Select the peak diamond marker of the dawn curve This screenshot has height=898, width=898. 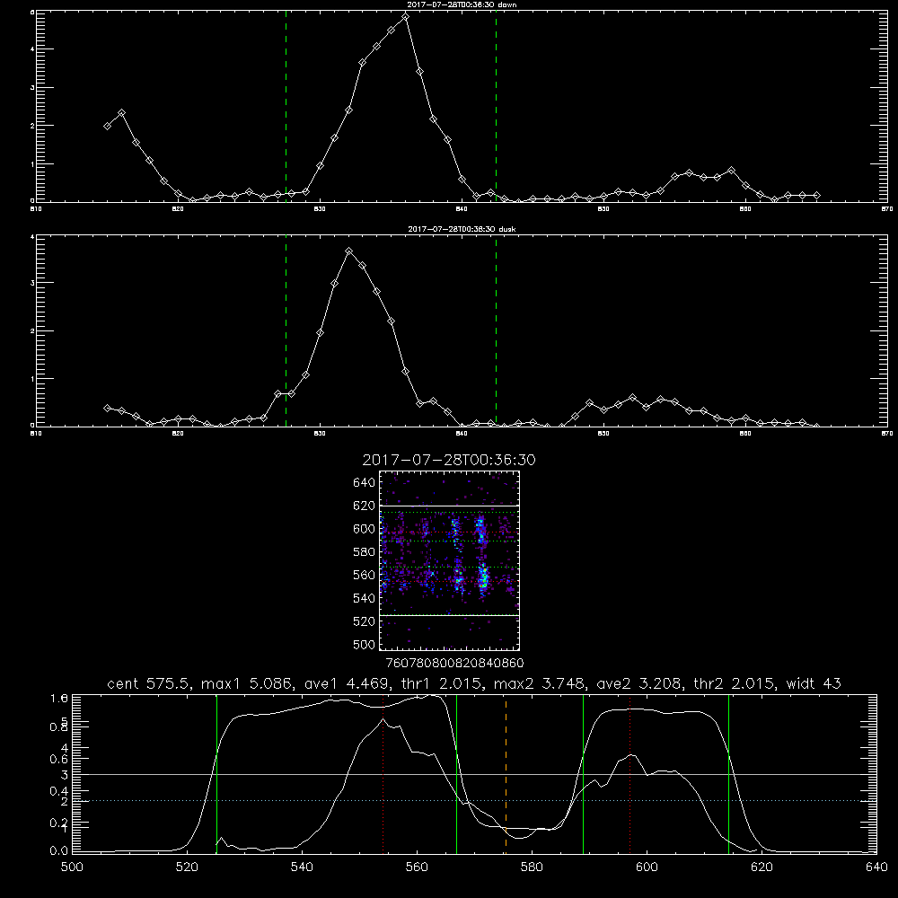[406, 16]
